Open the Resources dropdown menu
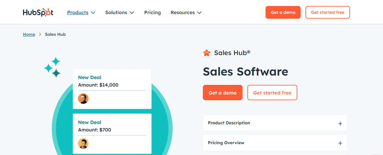 [186, 13]
